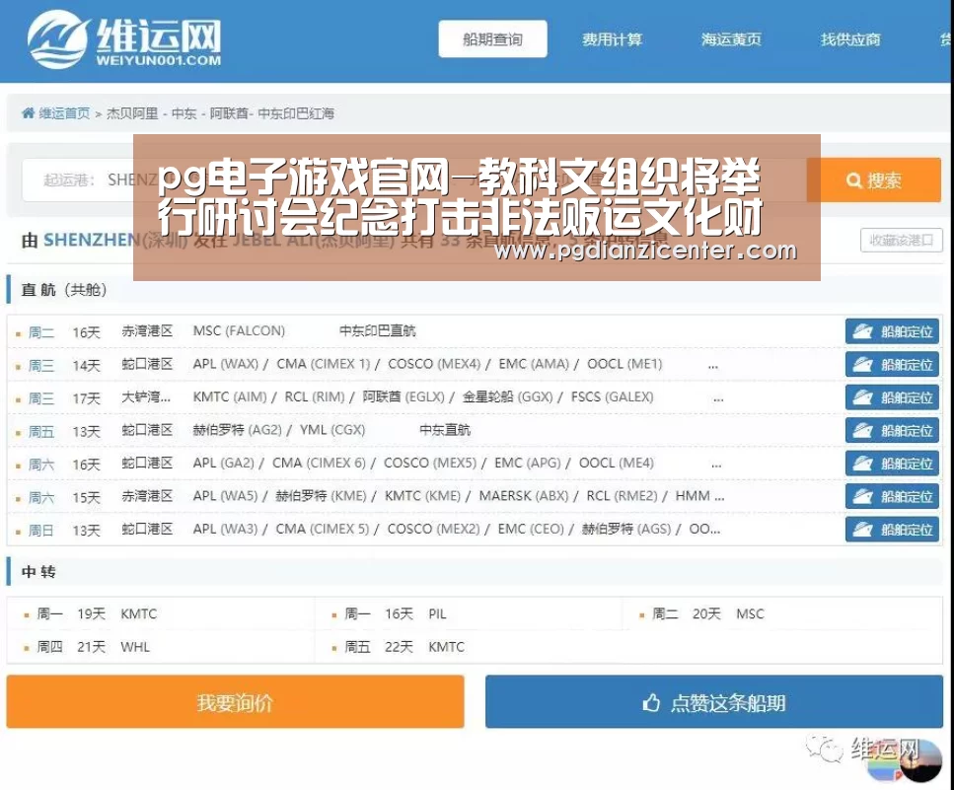Select 金星轮船 (GGX) carrier entry
This screenshot has width=954, height=790.
pyautogui.click(x=507, y=396)
